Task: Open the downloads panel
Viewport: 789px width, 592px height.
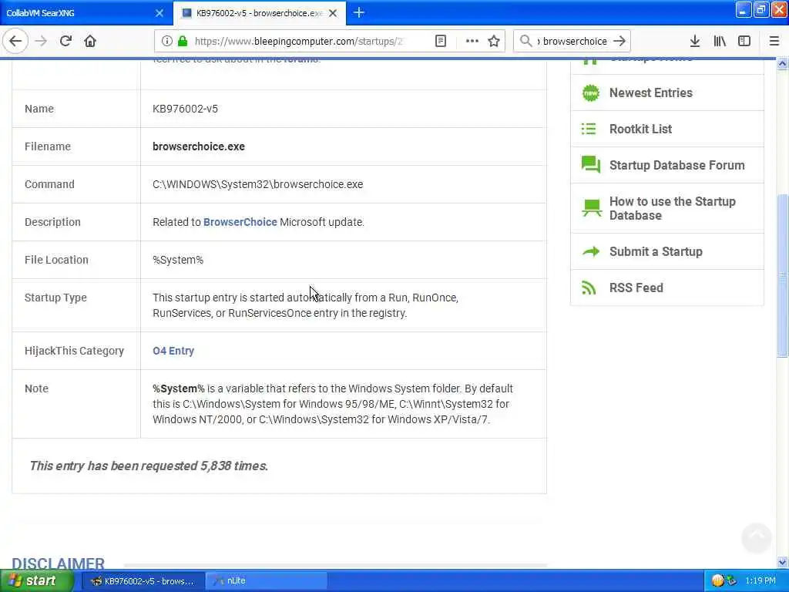Action: (695, 41)
